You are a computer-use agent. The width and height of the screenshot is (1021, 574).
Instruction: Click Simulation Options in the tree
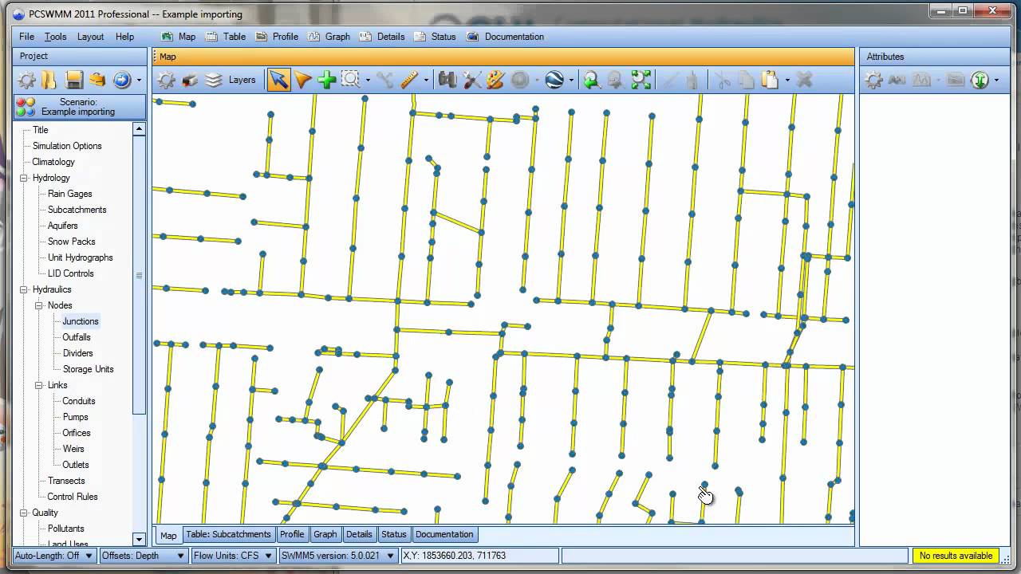67,146
